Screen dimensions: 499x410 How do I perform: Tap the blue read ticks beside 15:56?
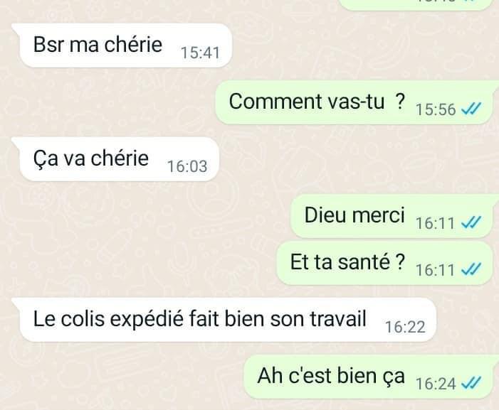(x=471, y=109)
